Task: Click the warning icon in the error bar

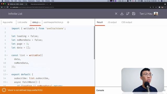Action: pos(4,90)
